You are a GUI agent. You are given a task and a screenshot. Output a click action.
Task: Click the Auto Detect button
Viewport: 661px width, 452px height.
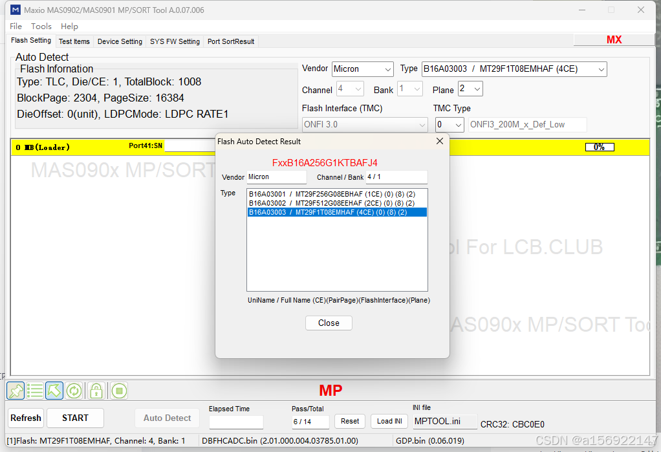[168, 418]
